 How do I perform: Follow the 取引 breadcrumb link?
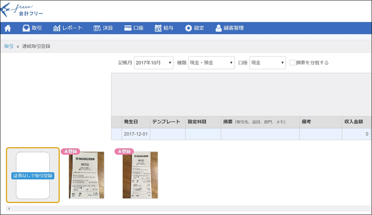coord(9,46)
